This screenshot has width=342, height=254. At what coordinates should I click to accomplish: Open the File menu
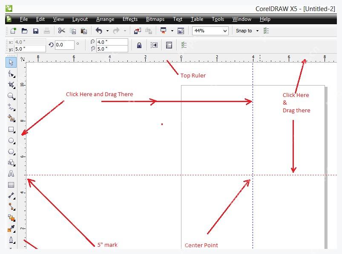coord(24,19)
